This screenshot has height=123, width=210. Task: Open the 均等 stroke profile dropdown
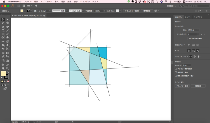[x=67, y=11]
